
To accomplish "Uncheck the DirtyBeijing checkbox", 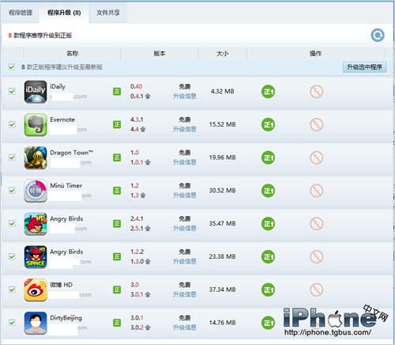I will point(12,323).
